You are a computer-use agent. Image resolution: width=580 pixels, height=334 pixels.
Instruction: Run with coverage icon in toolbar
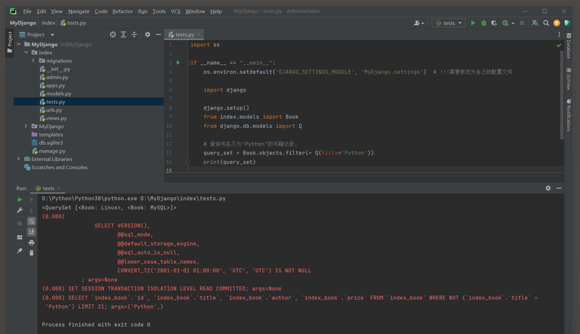pyautogui.click(x=494, y=23)
